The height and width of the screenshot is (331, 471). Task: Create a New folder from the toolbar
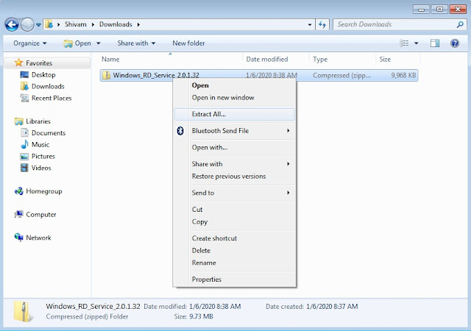188,43
